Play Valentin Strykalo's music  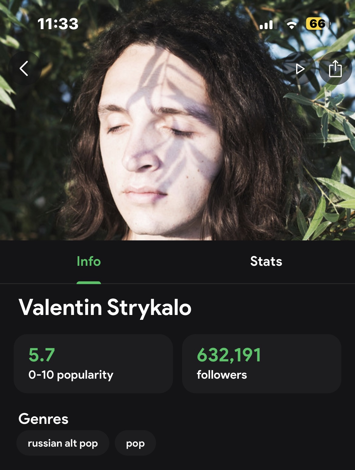[x=299, y=69]
